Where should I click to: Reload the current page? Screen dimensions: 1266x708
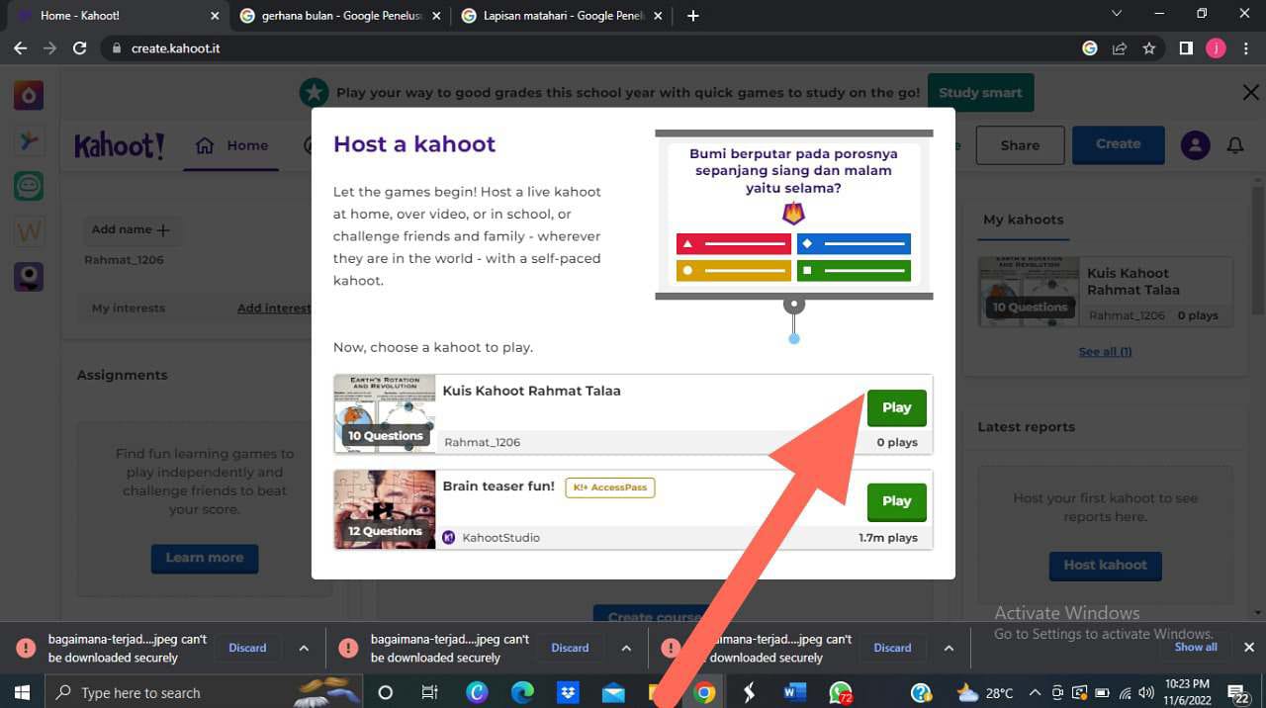80,47
